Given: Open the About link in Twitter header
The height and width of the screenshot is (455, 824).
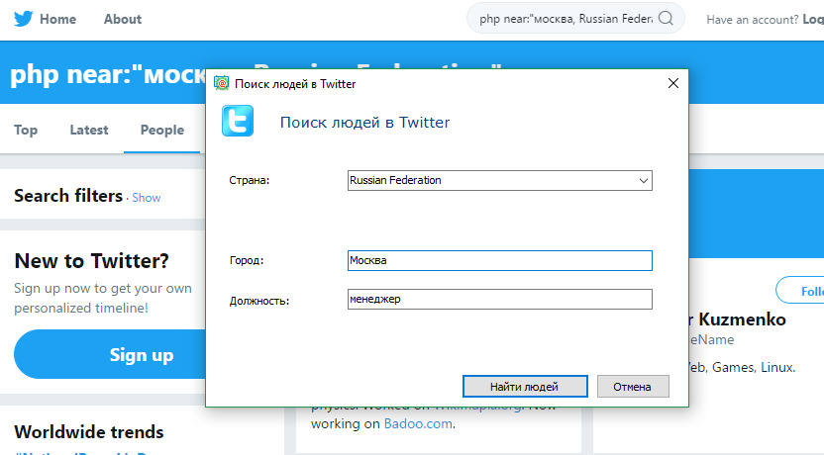Looking at the screenshot, I should click(x=123, y=19).
